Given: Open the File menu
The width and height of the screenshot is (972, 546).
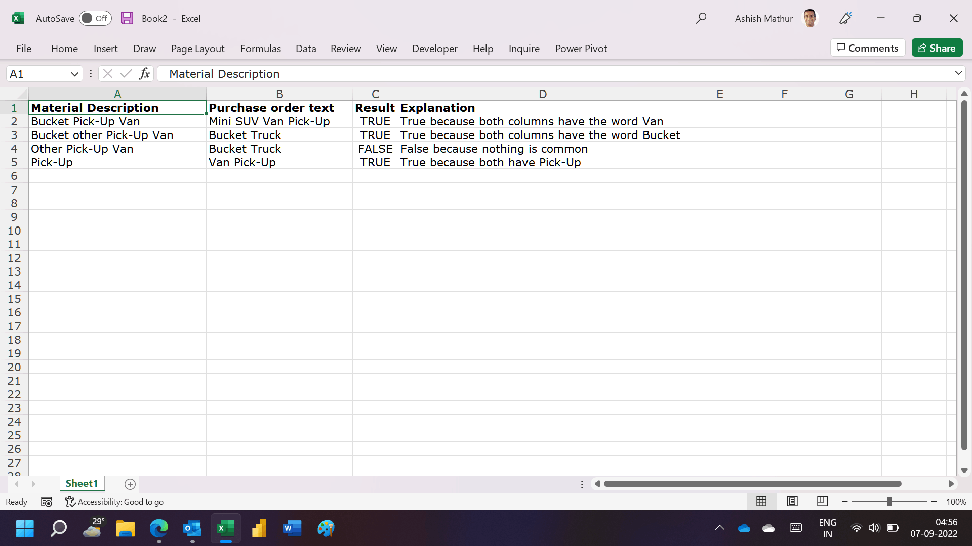Looking at the screenshot, I should pyautogui.click(x=24, y=49).
